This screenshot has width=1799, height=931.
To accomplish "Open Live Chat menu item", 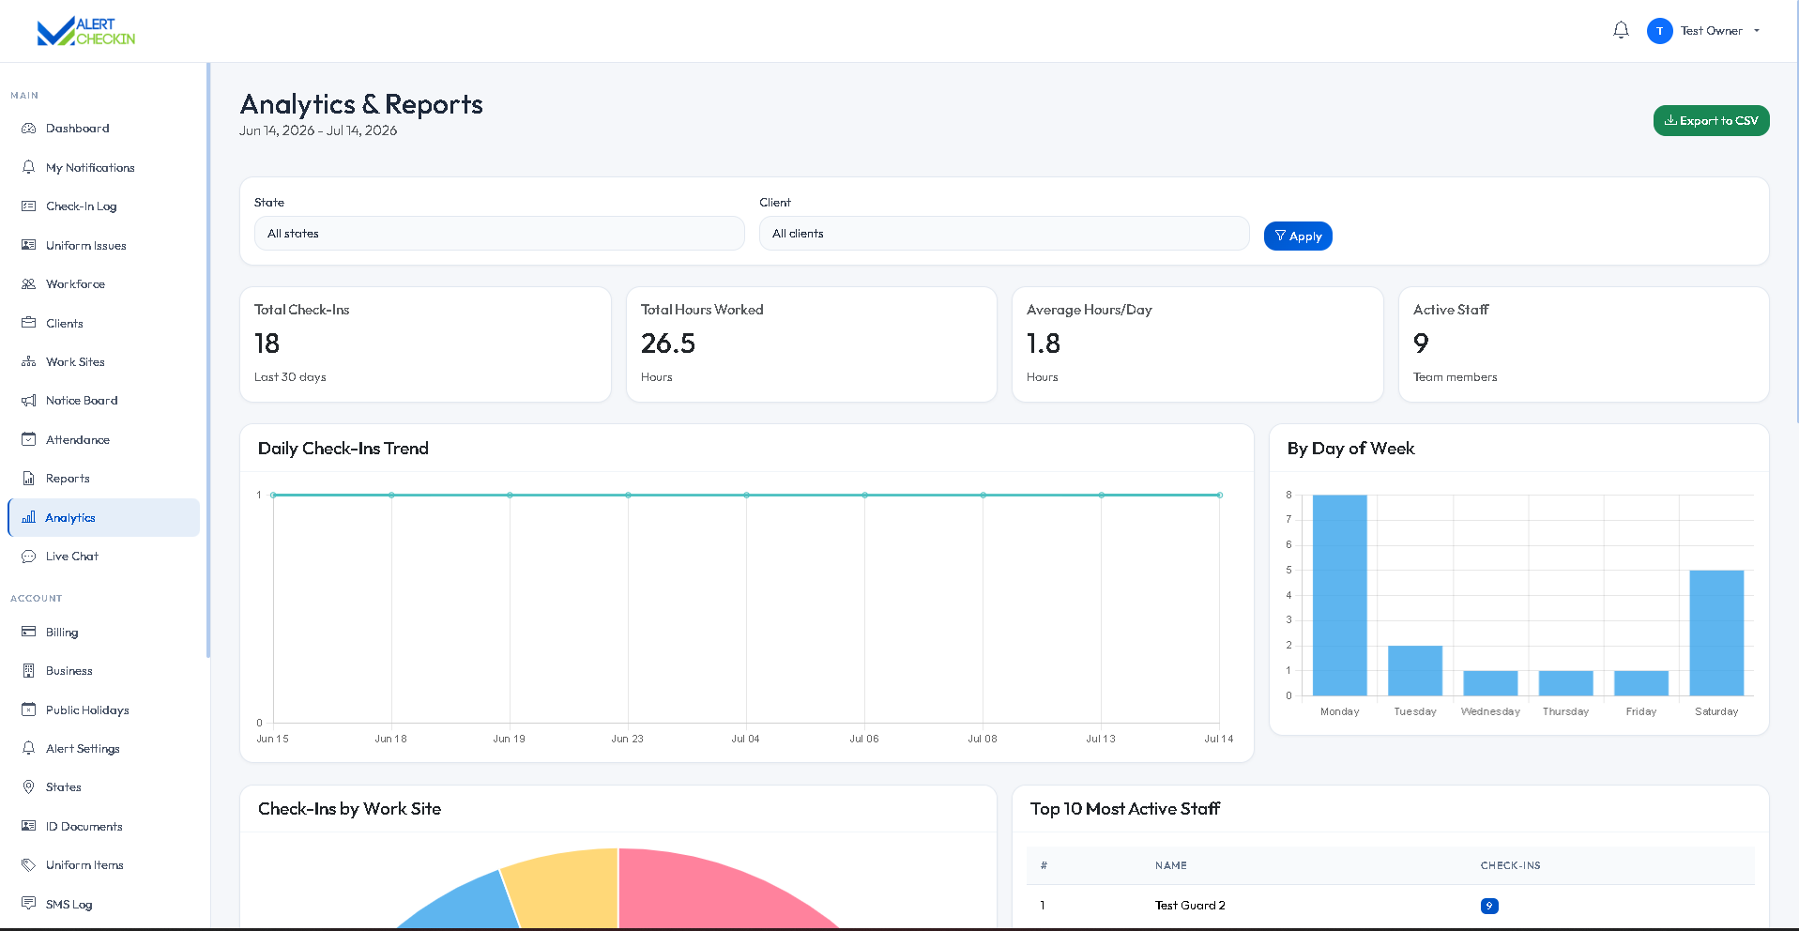I will (x=72, y=557).
